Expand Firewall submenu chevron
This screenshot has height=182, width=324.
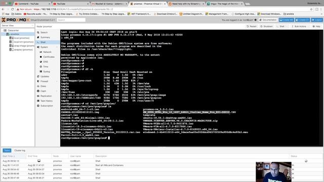57,81
